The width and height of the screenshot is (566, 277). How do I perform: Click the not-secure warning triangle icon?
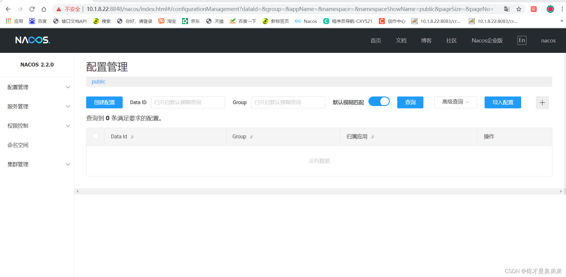pos(59,9)
